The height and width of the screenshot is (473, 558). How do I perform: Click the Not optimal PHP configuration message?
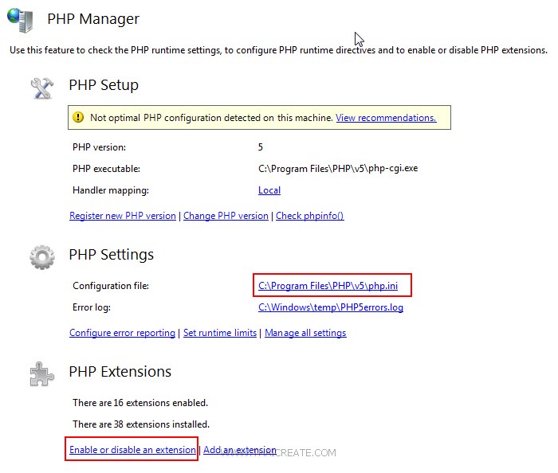click(210, 118)
